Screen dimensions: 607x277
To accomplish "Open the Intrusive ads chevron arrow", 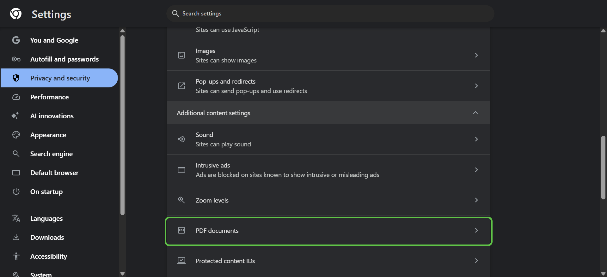I will 476,170.
